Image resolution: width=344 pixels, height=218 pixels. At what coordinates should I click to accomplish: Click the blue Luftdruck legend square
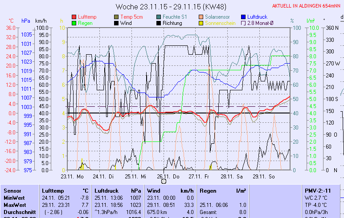(x=244, y=16)
